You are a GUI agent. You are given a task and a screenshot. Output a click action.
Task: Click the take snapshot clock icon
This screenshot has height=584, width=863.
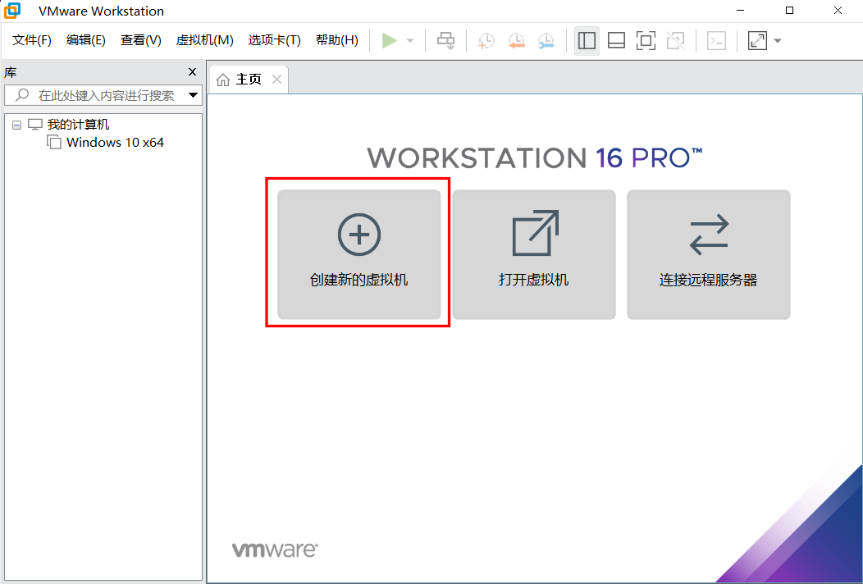486,40
